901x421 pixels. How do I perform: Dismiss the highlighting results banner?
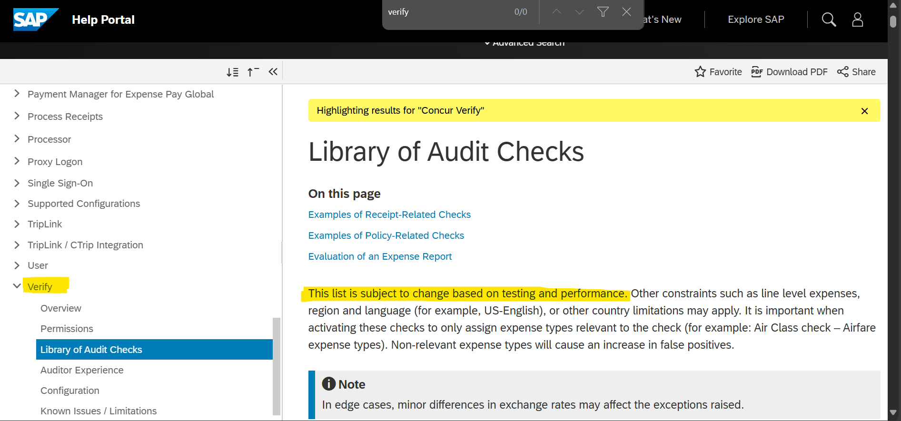point(864,111)
